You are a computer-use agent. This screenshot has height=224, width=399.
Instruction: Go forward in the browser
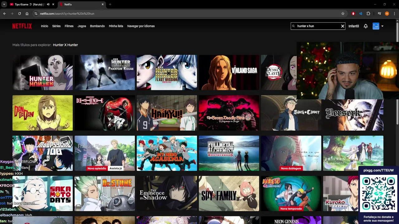click(12, 14)
